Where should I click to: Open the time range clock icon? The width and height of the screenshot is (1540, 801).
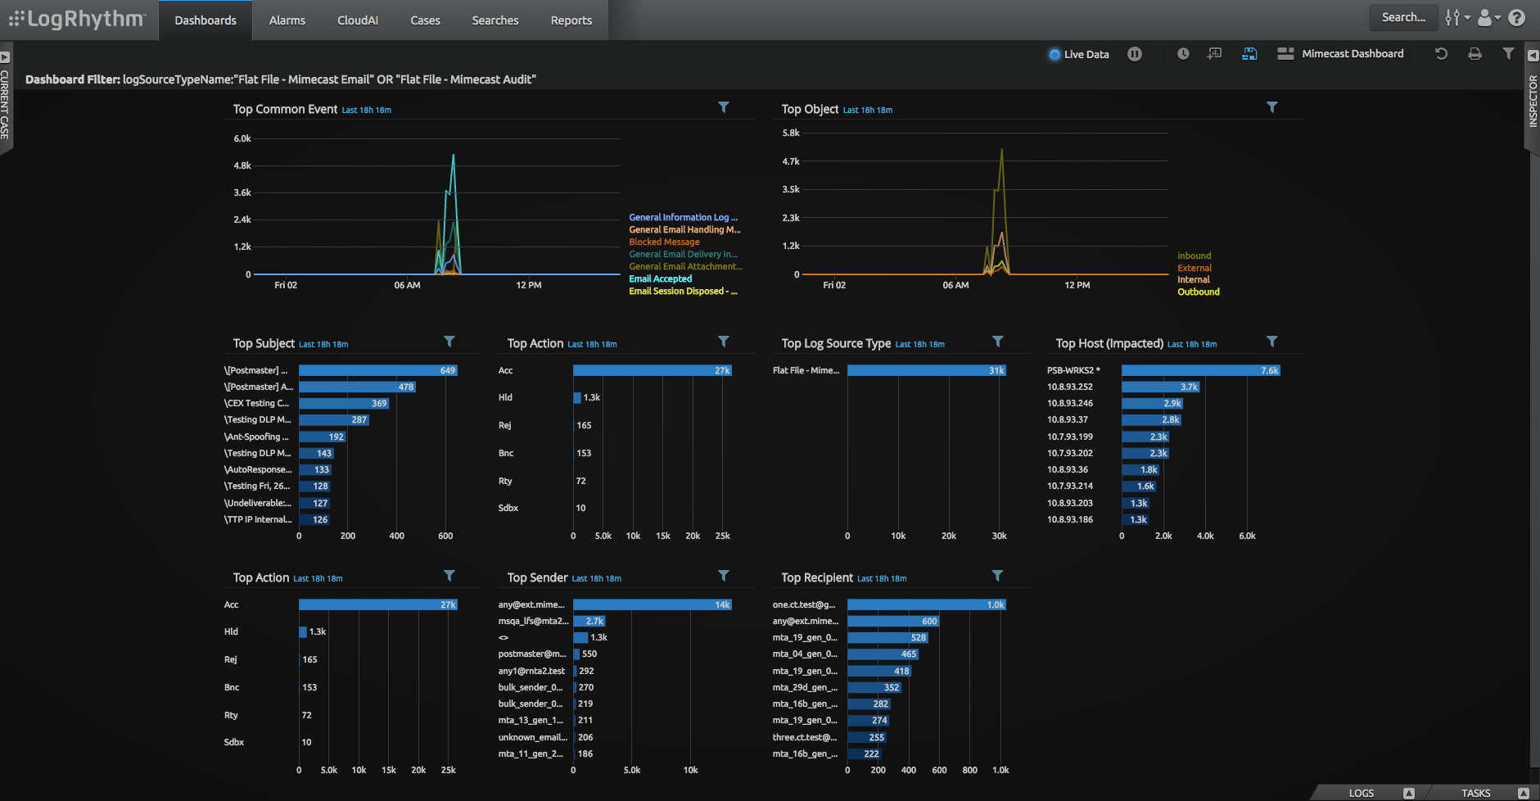point(1183,54)
